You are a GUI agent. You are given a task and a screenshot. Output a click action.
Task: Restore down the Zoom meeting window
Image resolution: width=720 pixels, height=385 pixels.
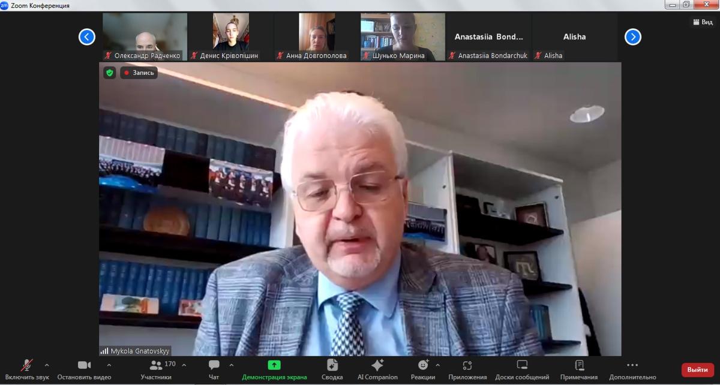(x=686, y=5)
